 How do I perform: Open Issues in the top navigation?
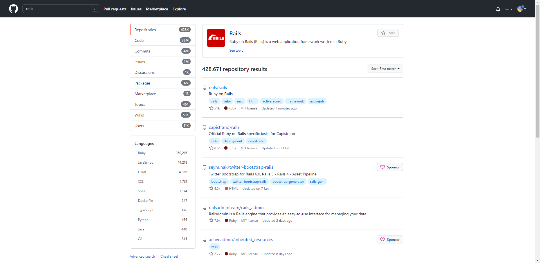click(136, 9)
